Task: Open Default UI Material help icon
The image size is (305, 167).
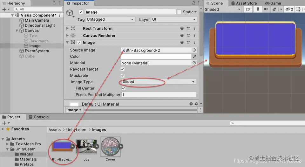Action: [x=191, y=104]
